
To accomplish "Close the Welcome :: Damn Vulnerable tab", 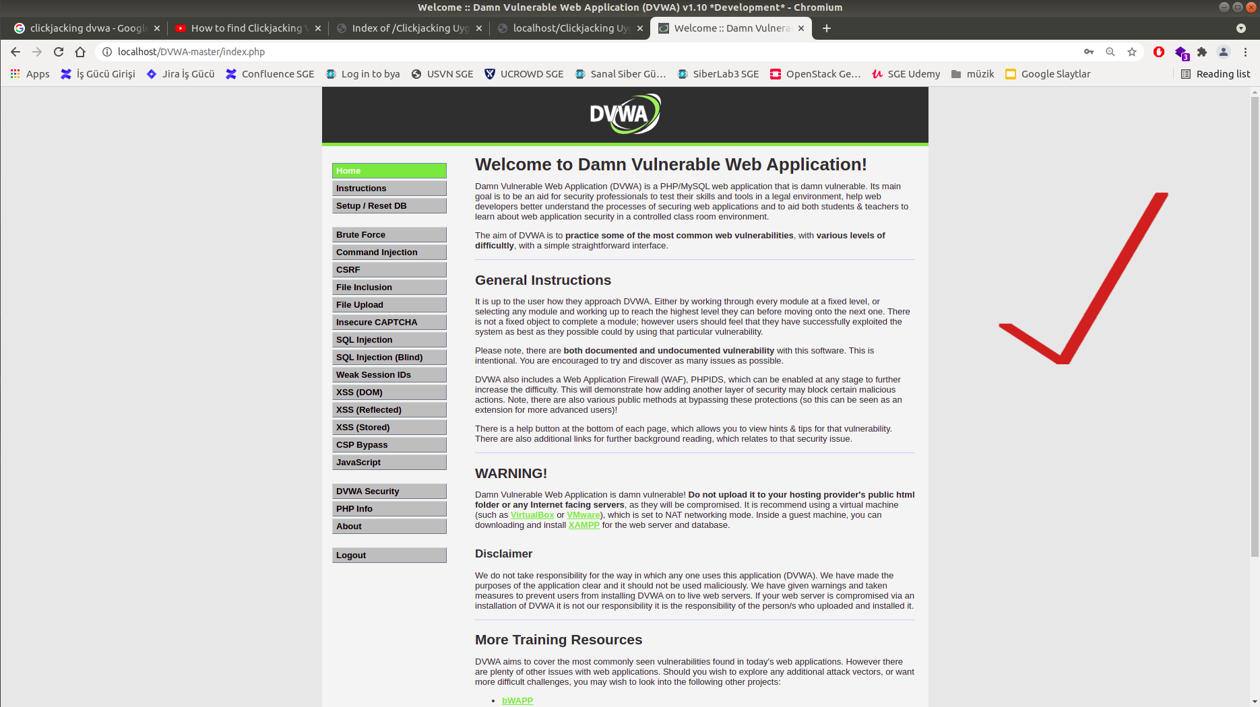I will pyautogui.click(x=801, y=28).
